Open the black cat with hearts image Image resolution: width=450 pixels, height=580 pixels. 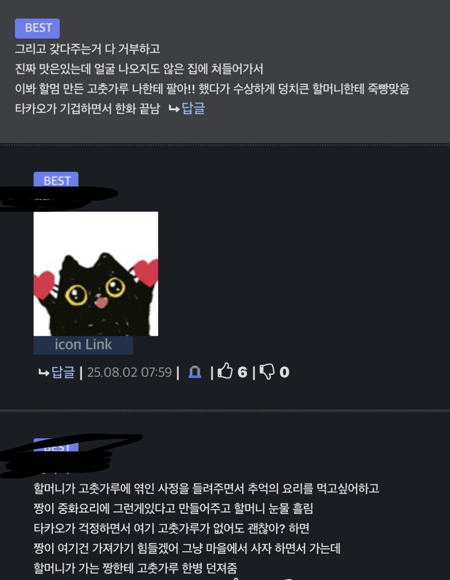click(x=96, y=274)
